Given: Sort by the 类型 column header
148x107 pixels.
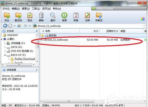Looking at the screenshot, I should pyautogui.click(x=131, y=31).
